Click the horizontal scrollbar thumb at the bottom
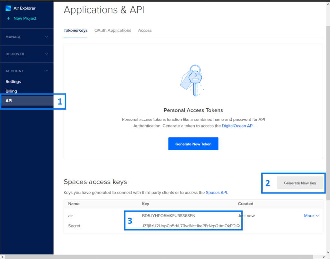This screenshot has height=259, width=330. [159, 257]
